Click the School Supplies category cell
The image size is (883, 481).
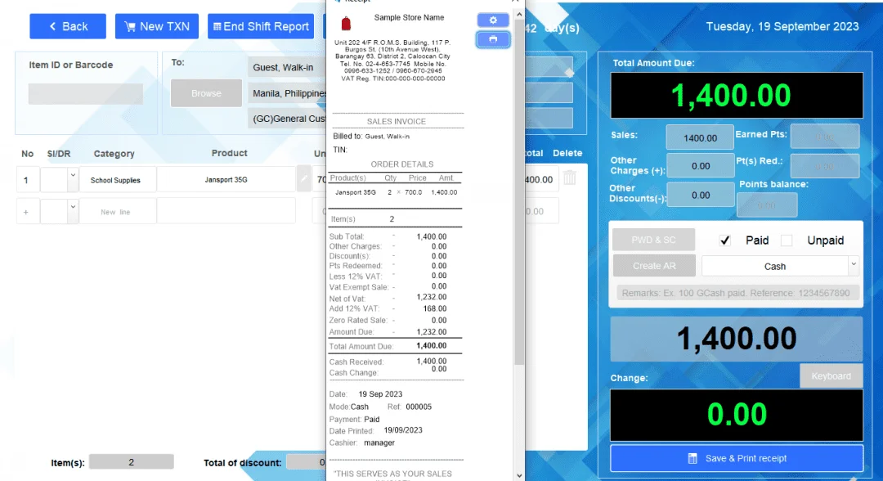[117, 180]
